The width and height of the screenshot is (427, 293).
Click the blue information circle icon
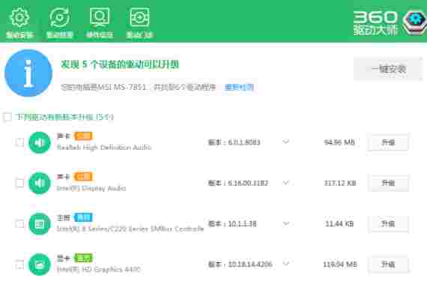[28, 73]
